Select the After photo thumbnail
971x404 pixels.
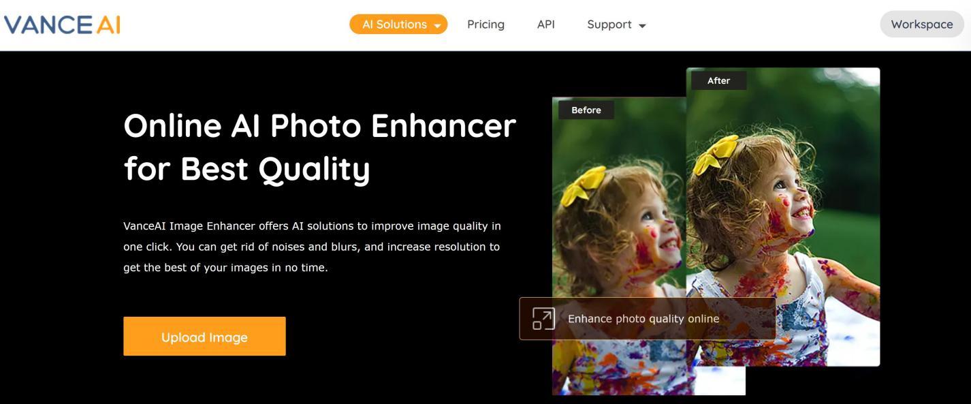783,217
